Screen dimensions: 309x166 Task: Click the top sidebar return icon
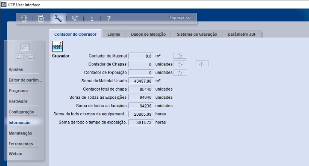25,47
